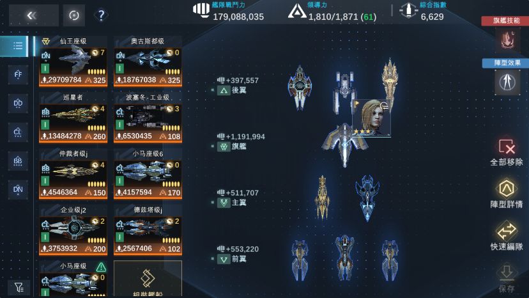Open 陣型詳情 formation details
This screenshot has height=298, width=529.
click(507, 194)
